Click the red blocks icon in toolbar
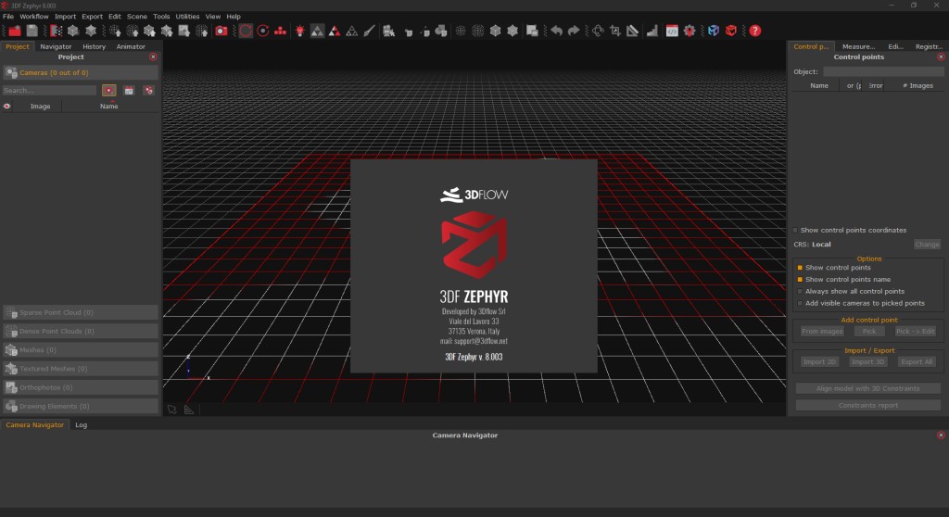The image size is (949, 517). [280, 31]
